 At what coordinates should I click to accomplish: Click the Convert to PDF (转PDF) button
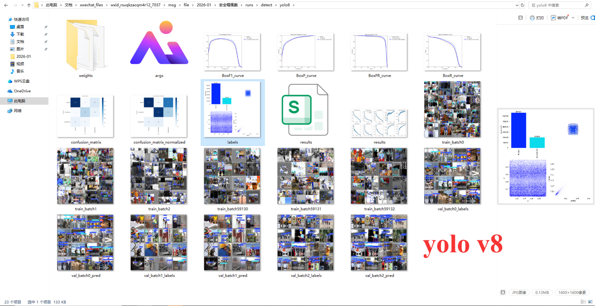[559, 18]
